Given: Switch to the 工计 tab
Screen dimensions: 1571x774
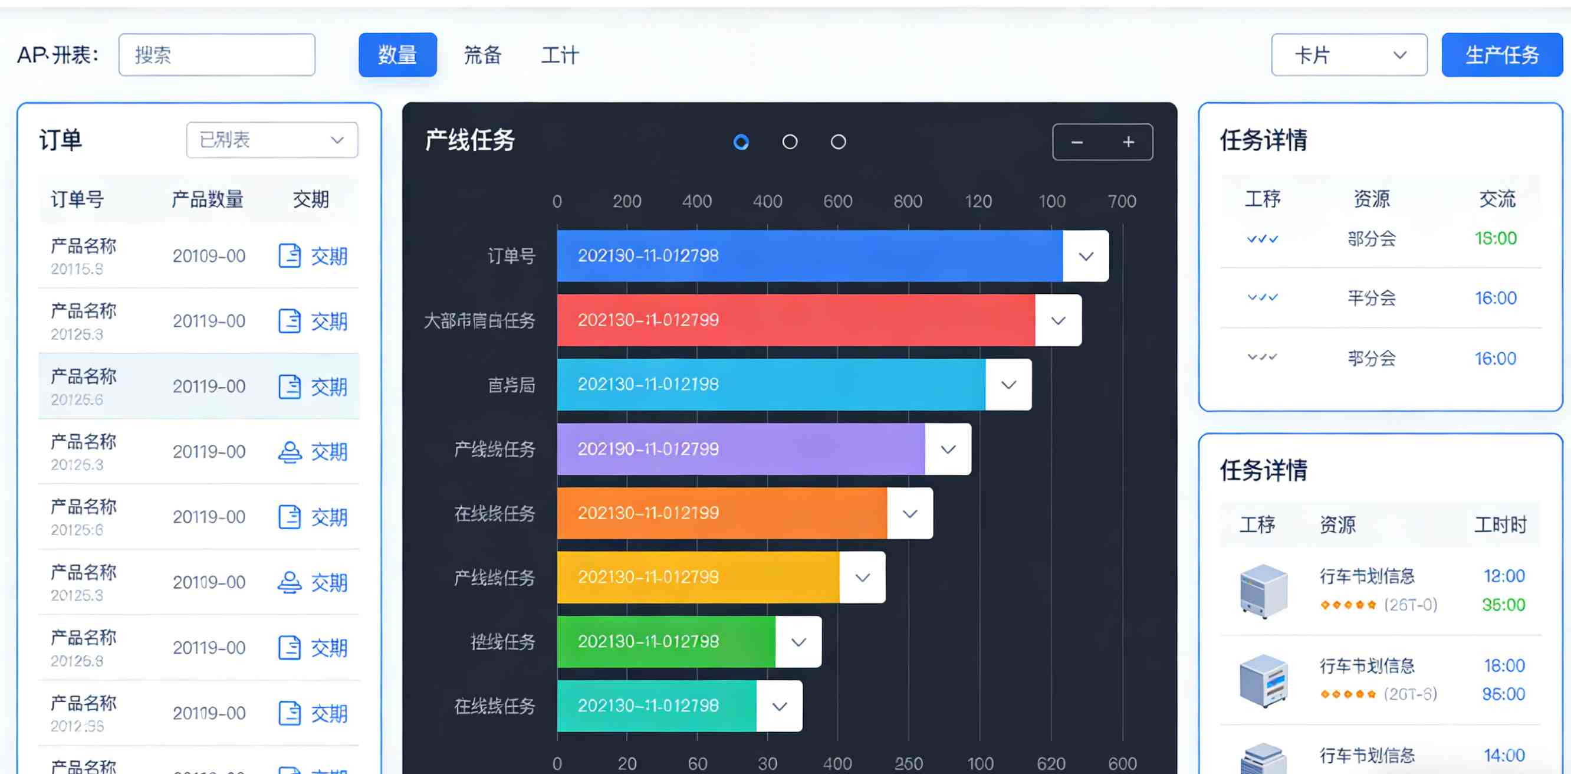Looking at the screenshot, I should [559, 55].
